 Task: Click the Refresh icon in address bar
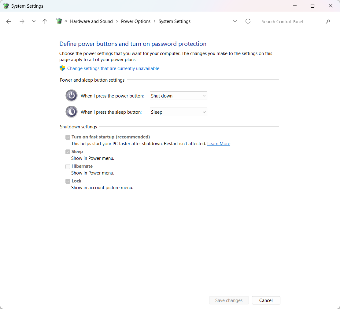click(248, 21)
